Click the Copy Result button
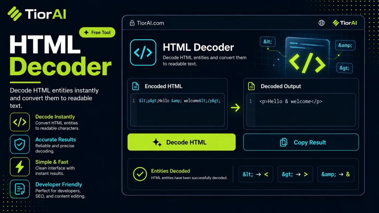This screenshot has width=379, height=213. pos(301,142)
